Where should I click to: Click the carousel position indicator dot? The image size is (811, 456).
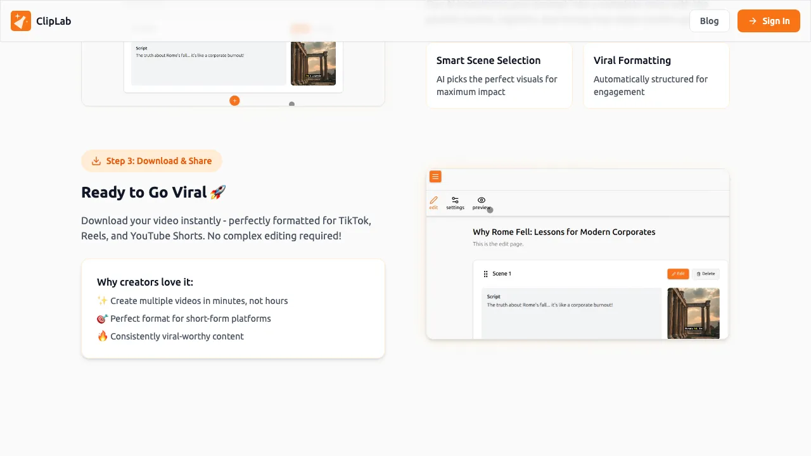[x=291, y=104]
